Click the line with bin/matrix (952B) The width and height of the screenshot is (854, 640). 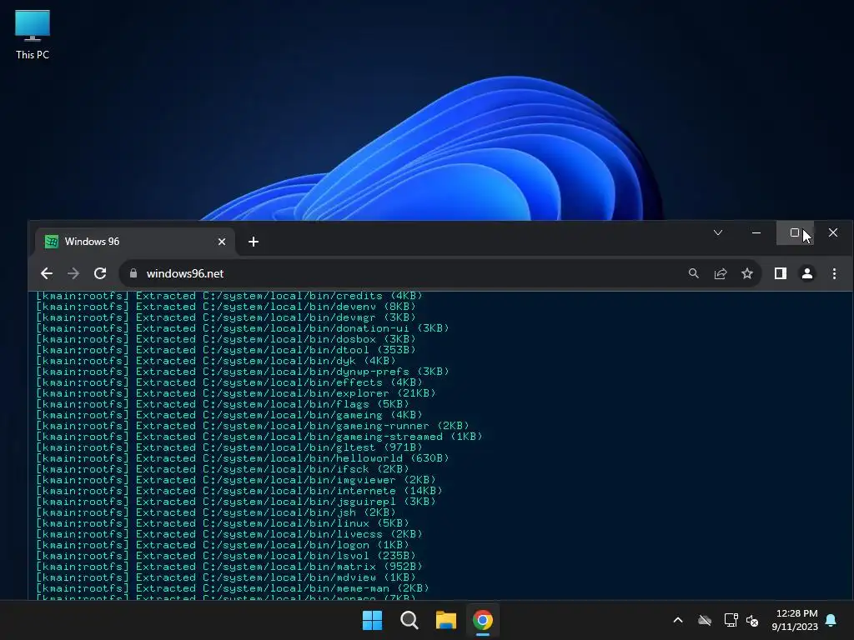pos(229,567)
